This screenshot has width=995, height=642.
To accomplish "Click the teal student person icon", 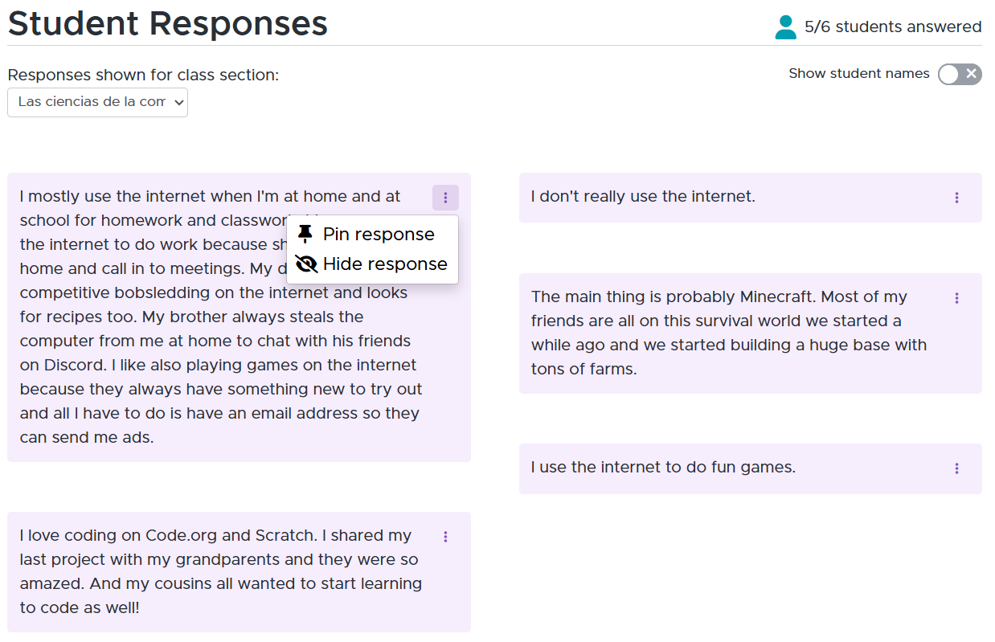I will [x=785, y=27].
